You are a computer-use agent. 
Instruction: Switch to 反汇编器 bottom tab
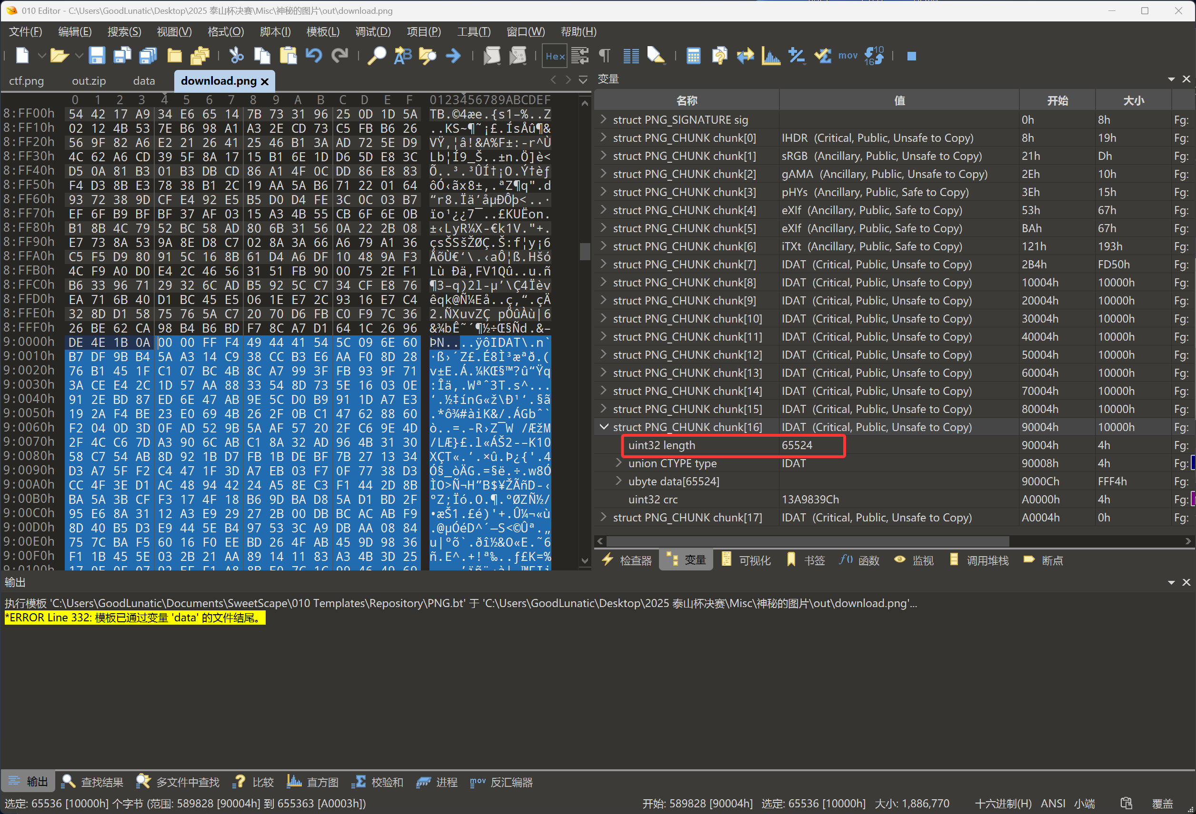click(501, 782)
